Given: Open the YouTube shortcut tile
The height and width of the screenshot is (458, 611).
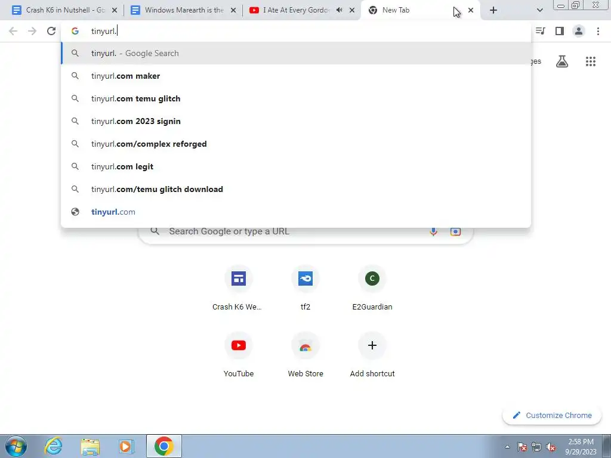Looking at the screenshot, I should [238, 355].
